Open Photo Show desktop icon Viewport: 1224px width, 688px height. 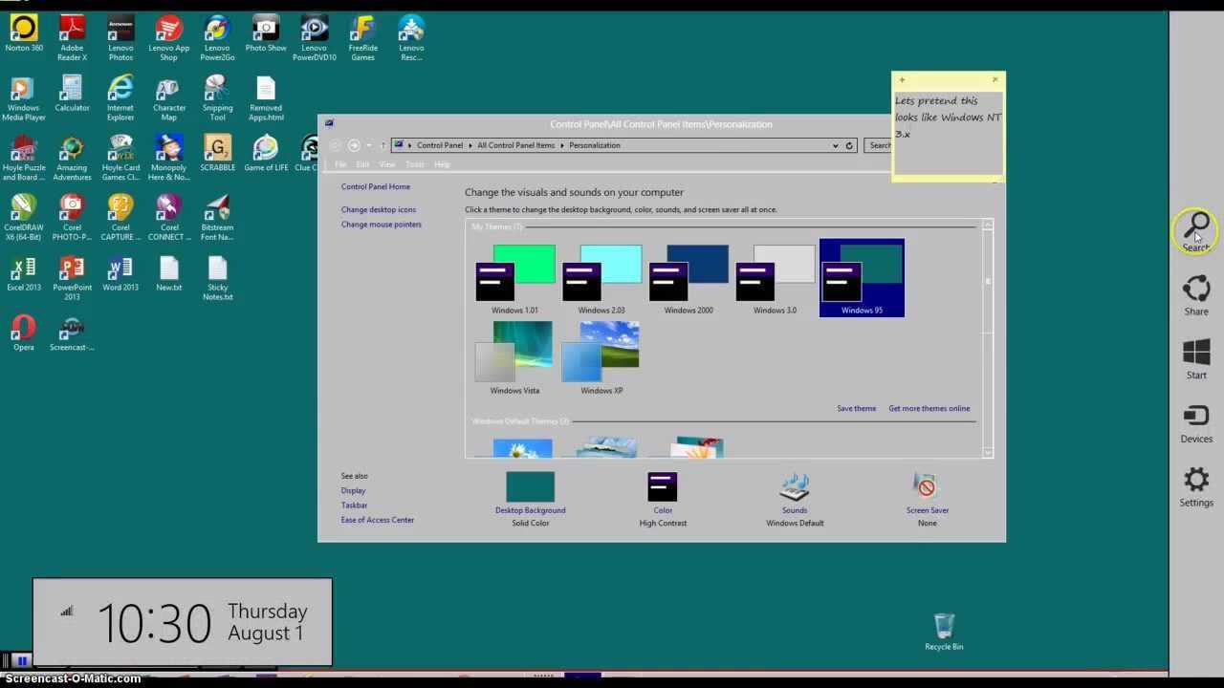[x=266, y=33]
